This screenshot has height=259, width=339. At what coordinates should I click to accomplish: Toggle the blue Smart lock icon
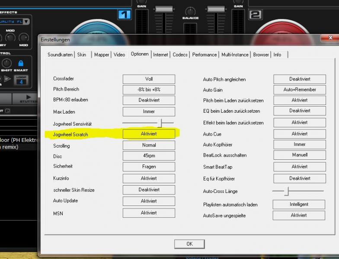coord(20,63)
